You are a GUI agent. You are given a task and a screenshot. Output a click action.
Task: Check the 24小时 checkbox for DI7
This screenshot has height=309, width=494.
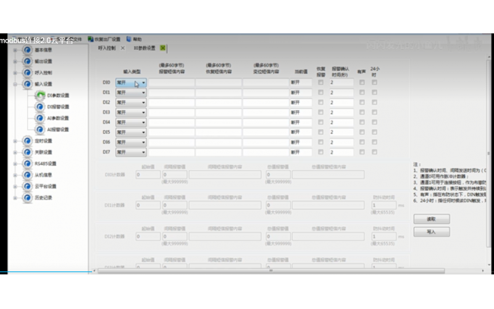click(x=375, y=152)
